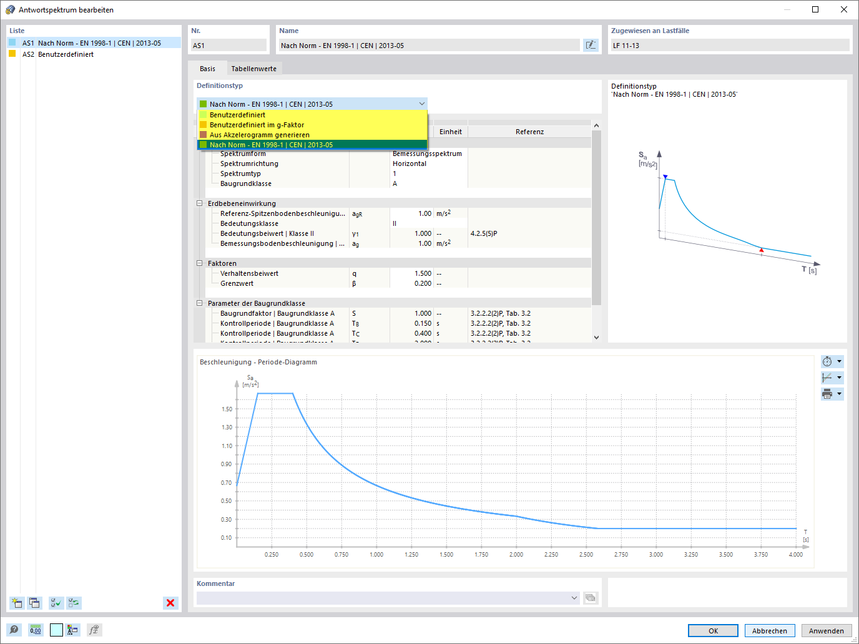Screen dimensions: 859x644
Task: Click the Baugrundfaktor value 1.000
Action: click(411, 313)
